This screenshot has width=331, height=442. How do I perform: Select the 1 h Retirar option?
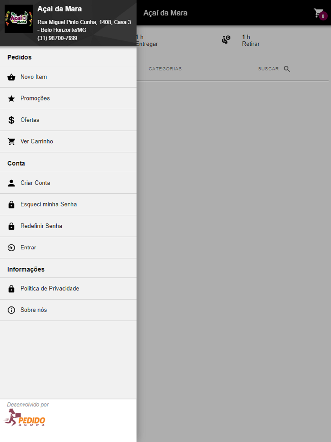pyautogui.click(x=251, y=40)
